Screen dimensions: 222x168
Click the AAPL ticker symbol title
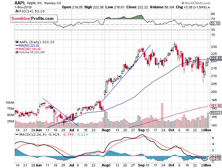coord(20,3)
